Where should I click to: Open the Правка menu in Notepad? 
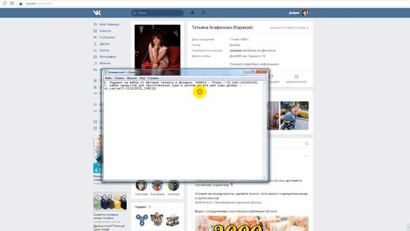coord(119,78)
